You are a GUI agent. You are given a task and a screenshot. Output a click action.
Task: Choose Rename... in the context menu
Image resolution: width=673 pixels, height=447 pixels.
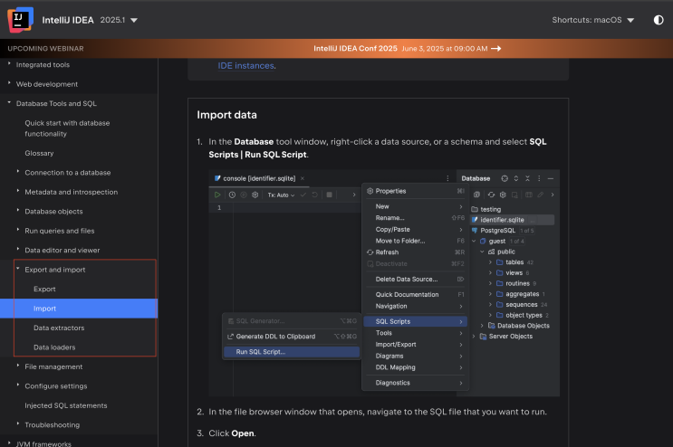(x=416, y=218)
